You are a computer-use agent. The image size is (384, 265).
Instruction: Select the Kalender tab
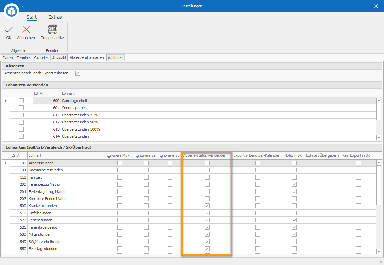pos(41,58)
